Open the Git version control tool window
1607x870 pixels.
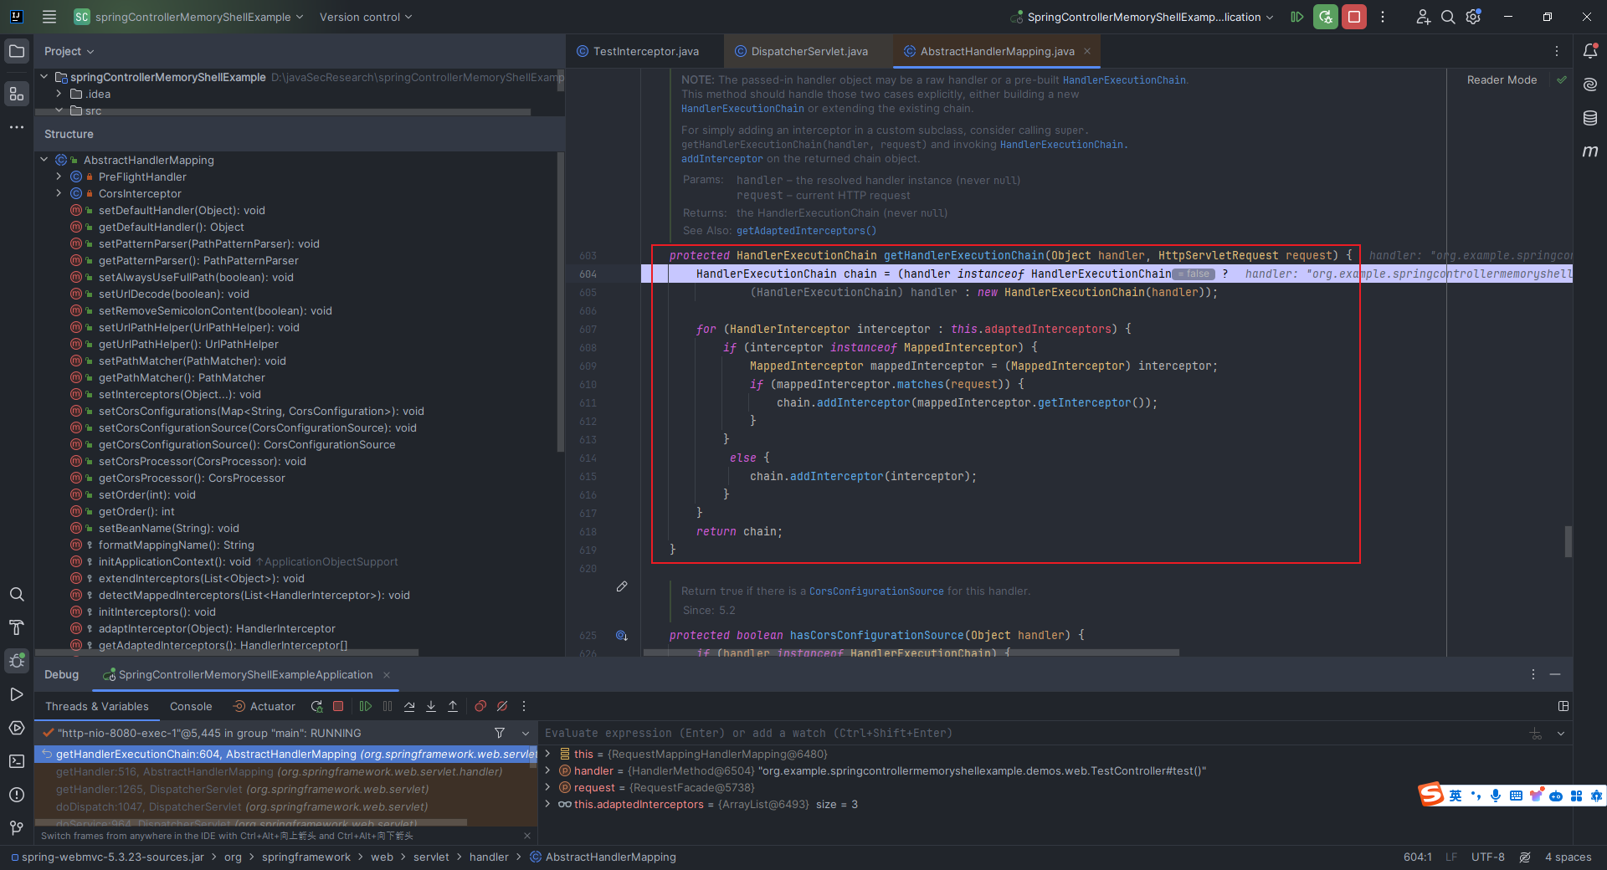(x=17, y=828)
